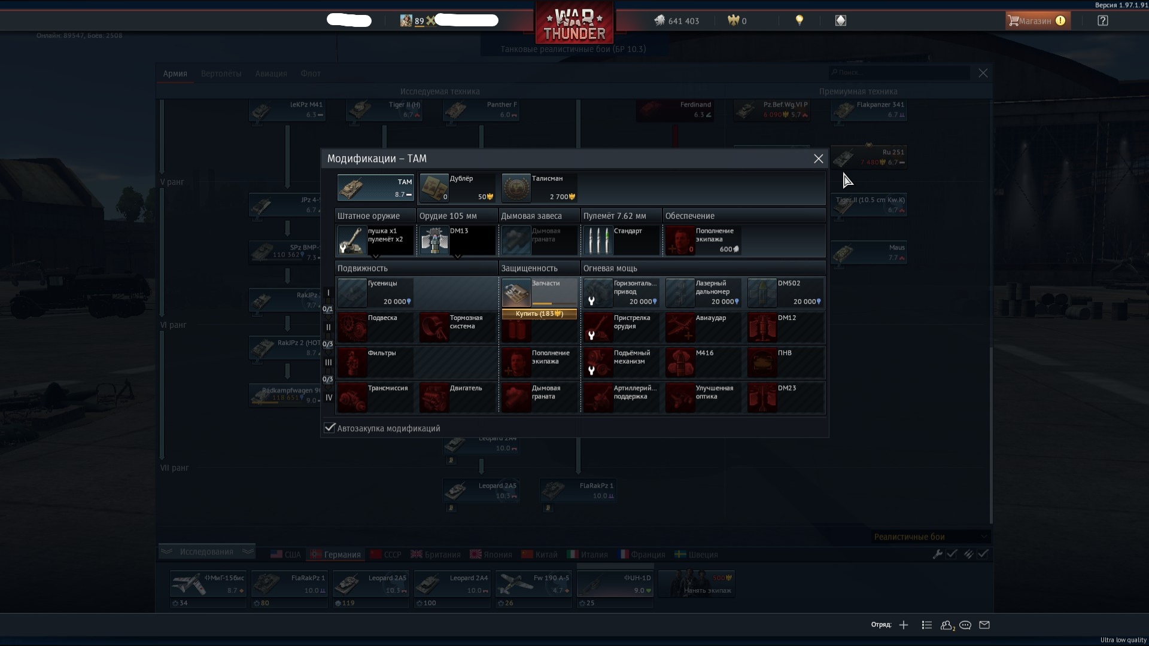
Task: Select the Швеция country tab
Action: coord(696,554)
